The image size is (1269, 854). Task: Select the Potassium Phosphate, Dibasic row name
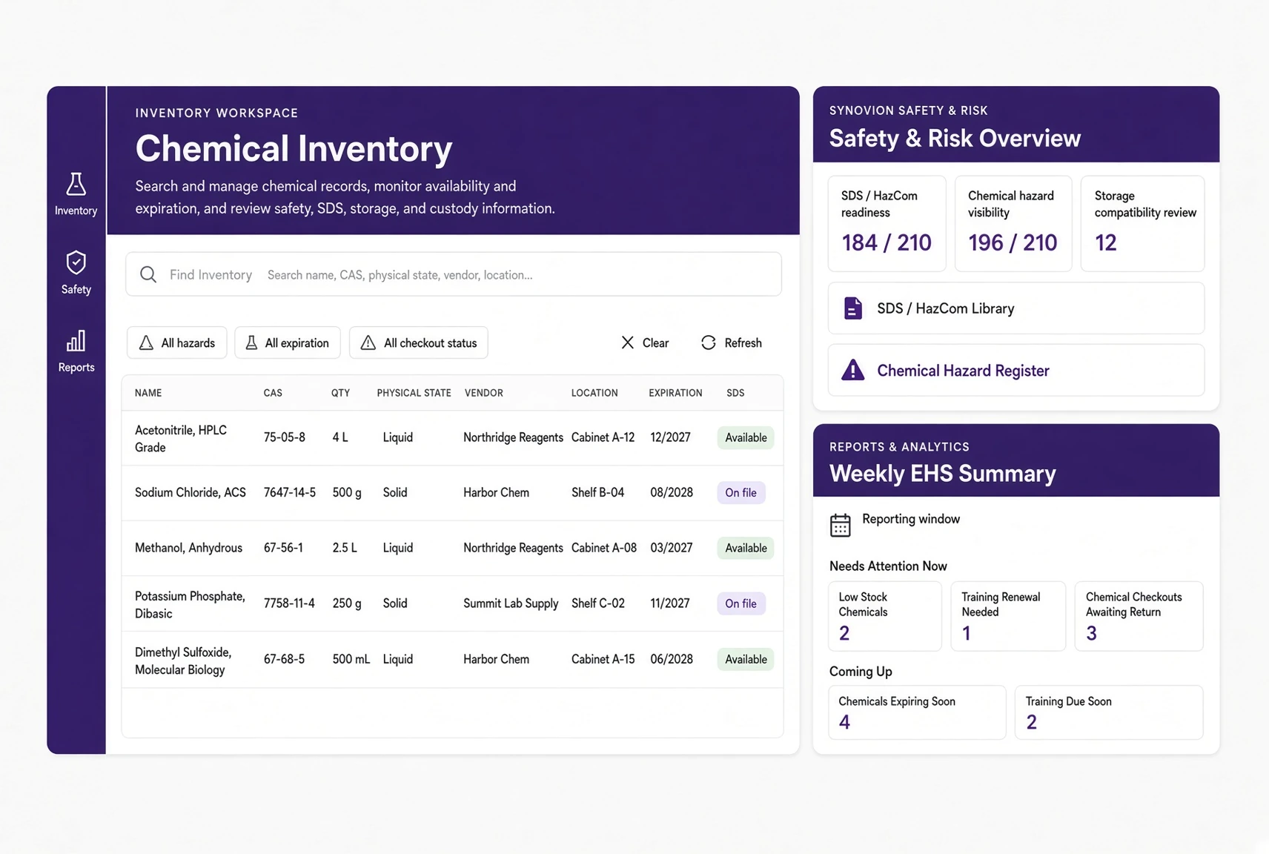190,604
